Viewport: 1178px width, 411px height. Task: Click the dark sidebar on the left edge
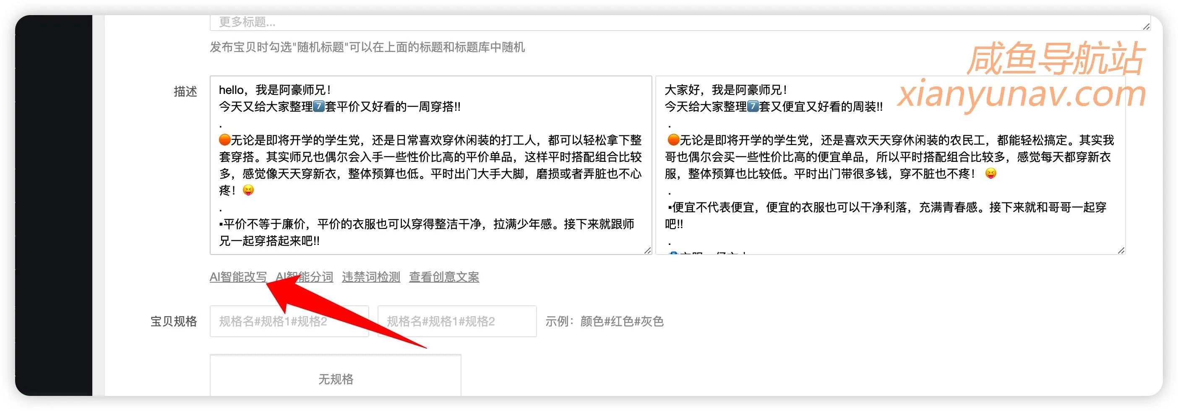[x=55, y=206]
